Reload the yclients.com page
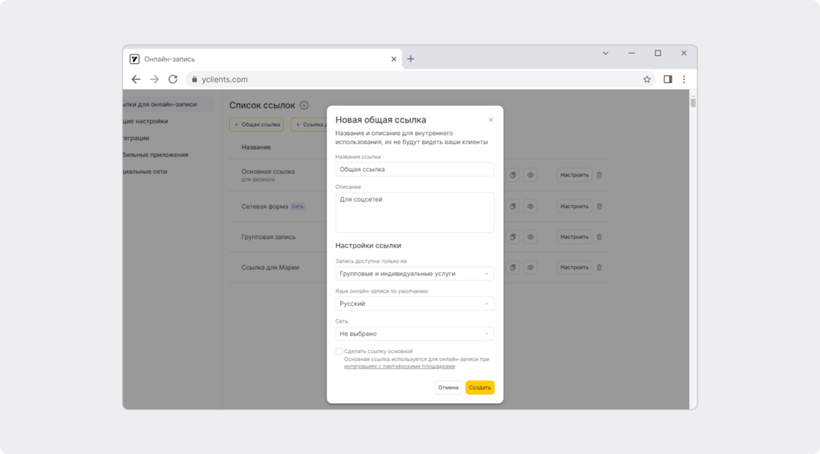Screen dimensions: 820x454 (x=173, y=79)
